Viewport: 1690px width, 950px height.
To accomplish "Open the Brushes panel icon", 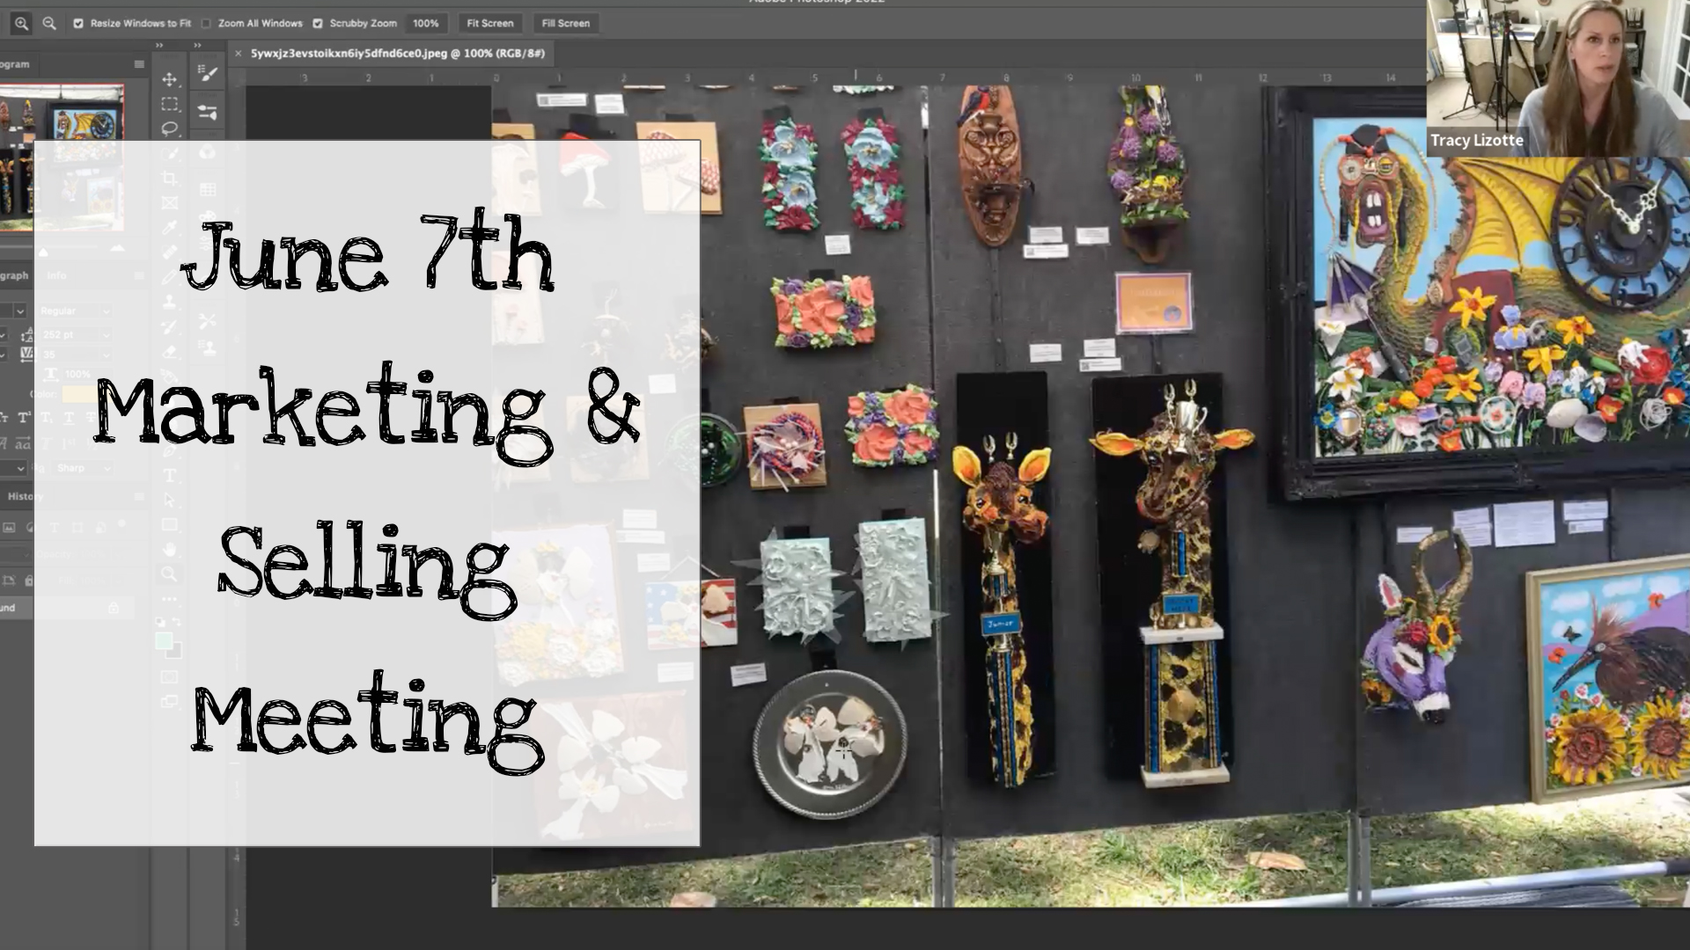I will point(208,112).
